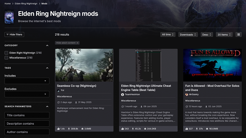Image resolution: width=246 pixels, height=138 pixels.
Task: Open Elden Ring Nightreign breadcrumb link
Action: point(26,4)
